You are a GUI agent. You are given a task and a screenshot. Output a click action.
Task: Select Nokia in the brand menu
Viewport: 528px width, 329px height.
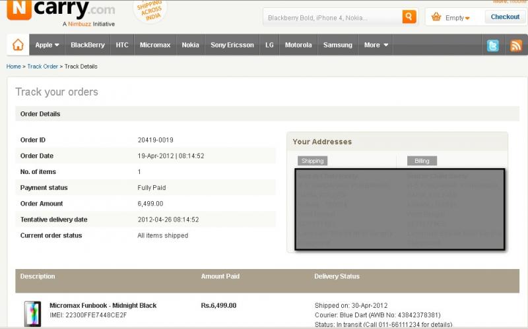pos(190,45)
